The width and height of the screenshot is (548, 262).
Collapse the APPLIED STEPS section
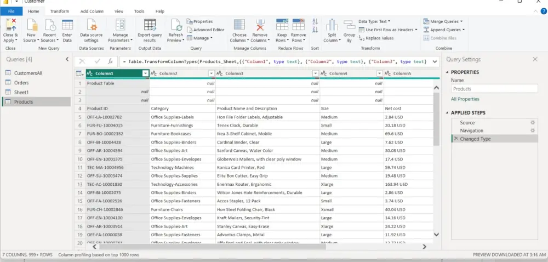pos(447,113)
